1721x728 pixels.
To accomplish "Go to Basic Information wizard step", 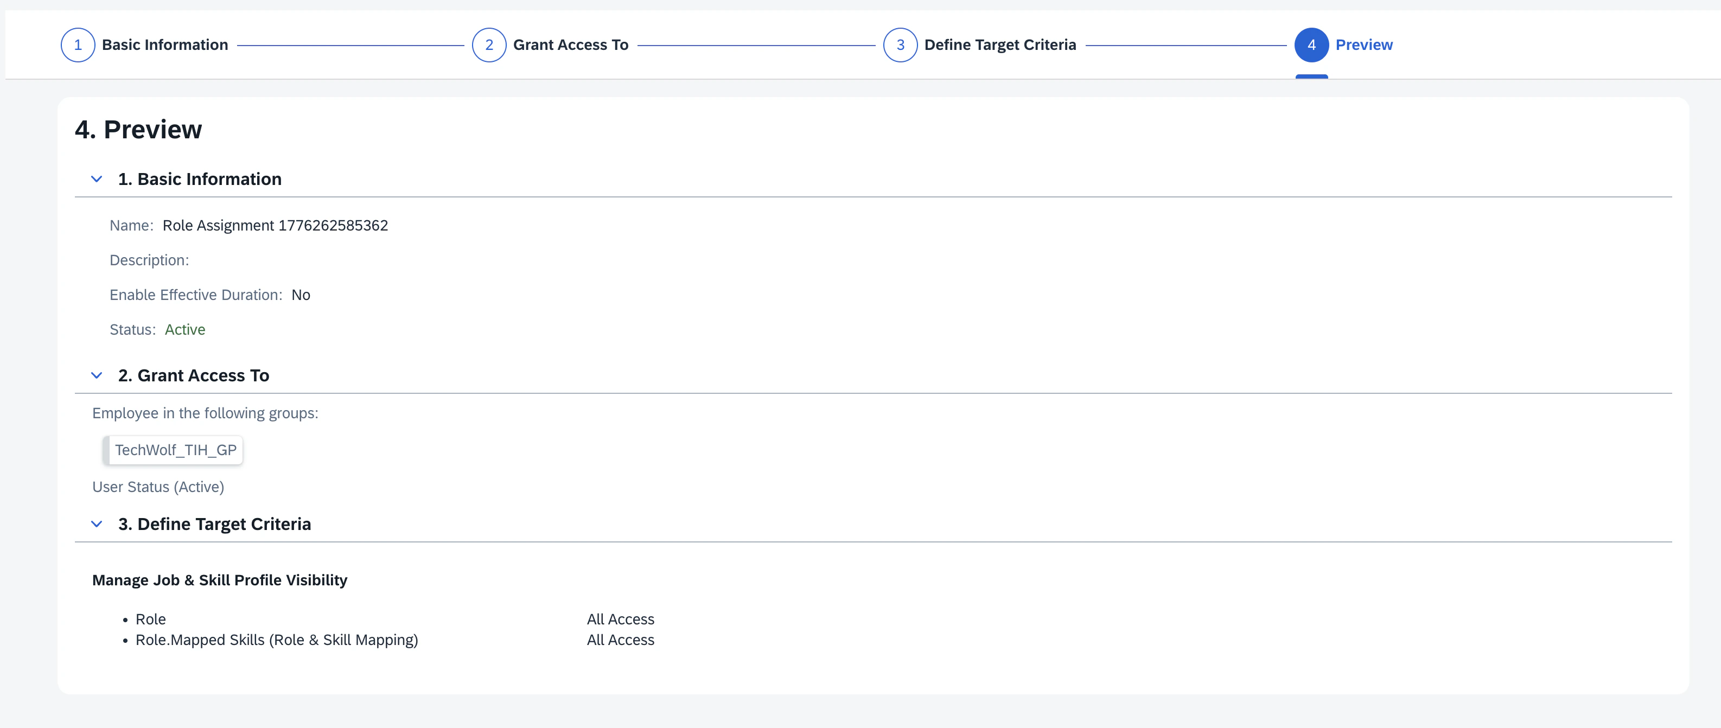I will [x=164, y=44].
